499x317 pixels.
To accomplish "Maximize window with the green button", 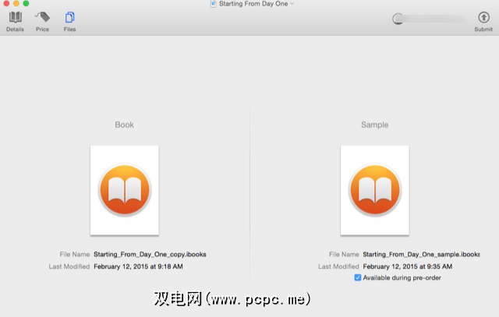I will pyautogui.click(x=26, y=3).
